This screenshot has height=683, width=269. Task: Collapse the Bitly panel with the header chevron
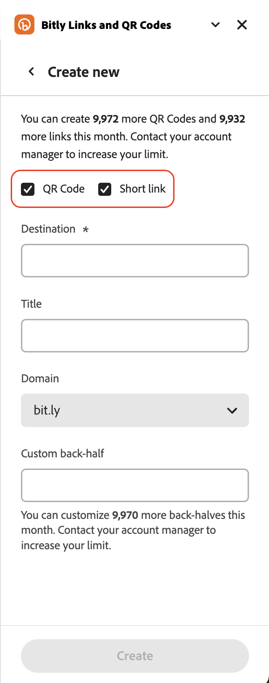[x=215, y=25]
